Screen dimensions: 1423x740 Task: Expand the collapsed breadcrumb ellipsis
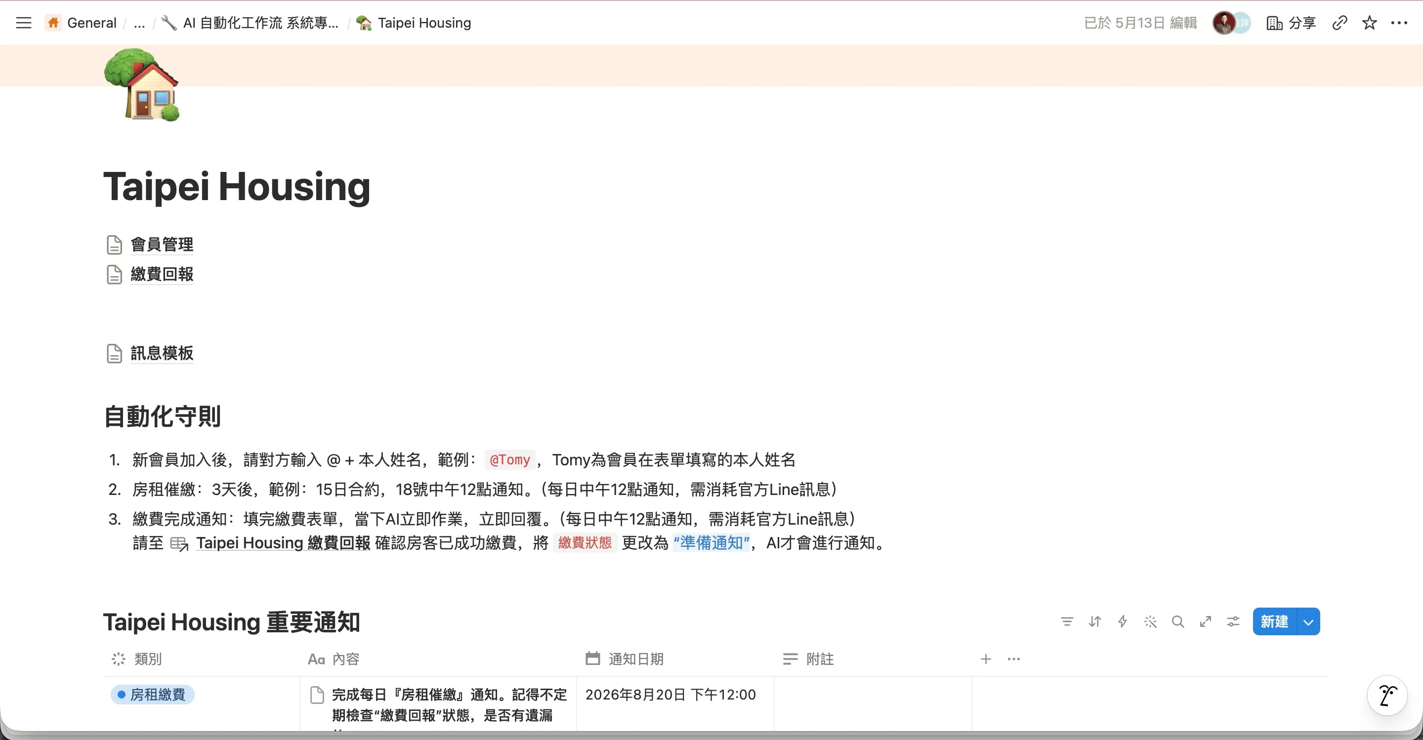140,23
